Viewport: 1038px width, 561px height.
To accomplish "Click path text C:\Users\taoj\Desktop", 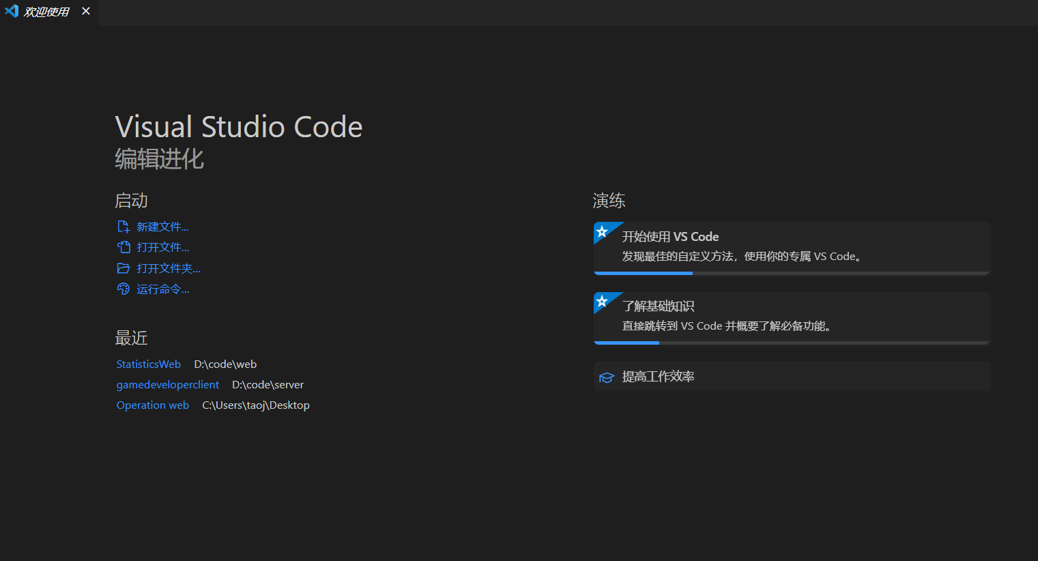I will point(256,405).
